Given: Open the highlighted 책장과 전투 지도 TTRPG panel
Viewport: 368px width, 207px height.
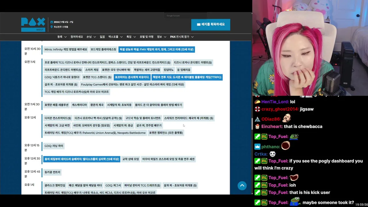Looking at the screenshot, I should pyautogui.click(x=187, y=77).
